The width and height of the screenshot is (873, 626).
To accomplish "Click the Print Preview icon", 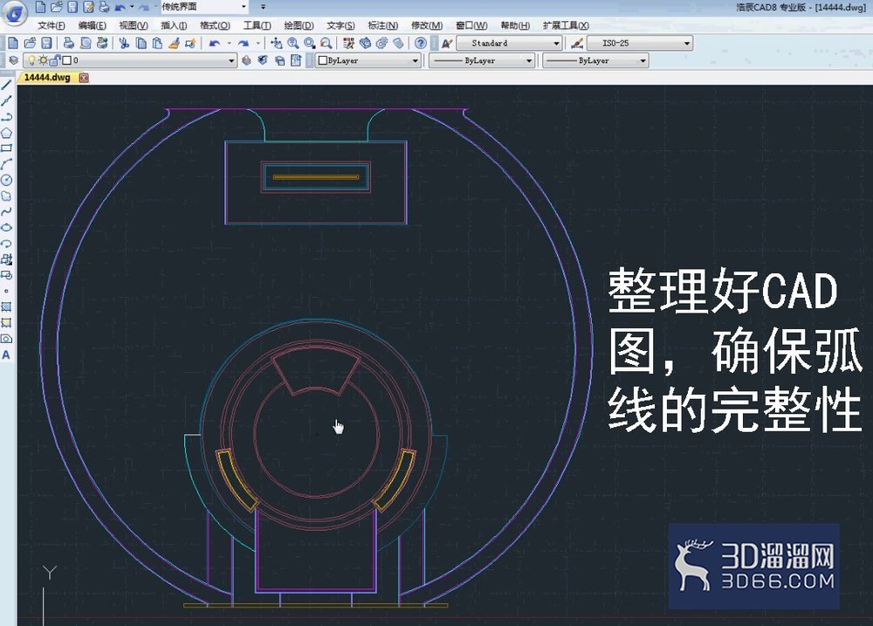I will tap(86, 43).
